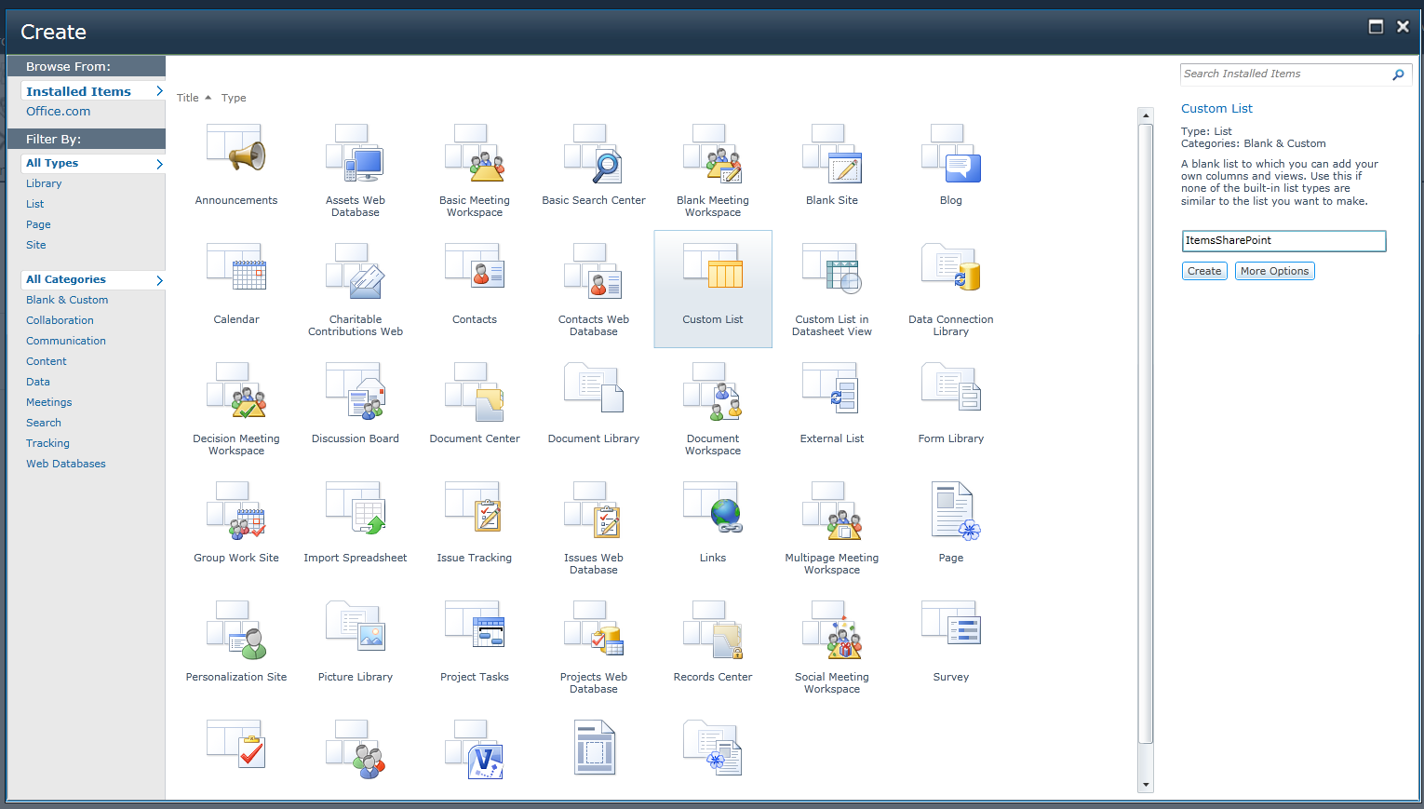This screenshot has width=1424, height=809.
Task: Select the Discussion Board template
Action: click(x=355, y=400)
